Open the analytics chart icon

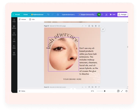point(106,15)
